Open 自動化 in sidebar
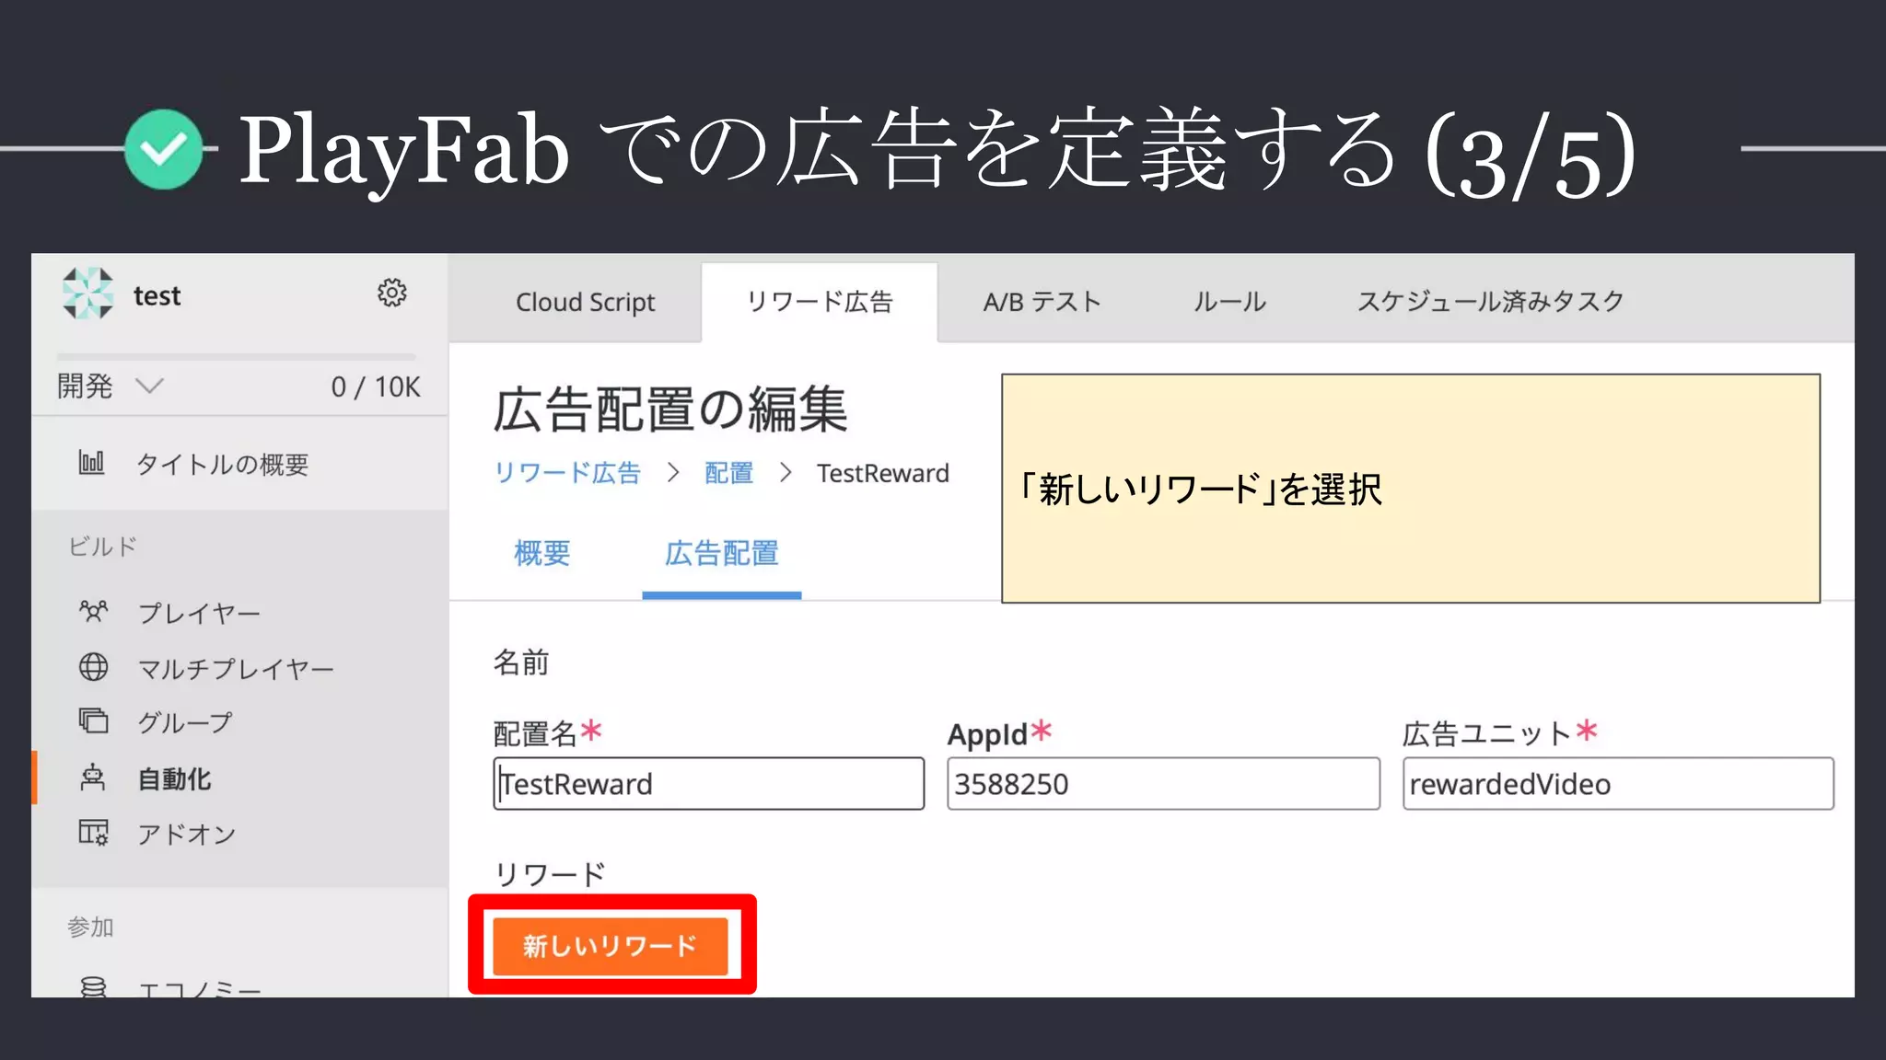This screenshot has height=1060, width=1886. (x=174, y=779)
